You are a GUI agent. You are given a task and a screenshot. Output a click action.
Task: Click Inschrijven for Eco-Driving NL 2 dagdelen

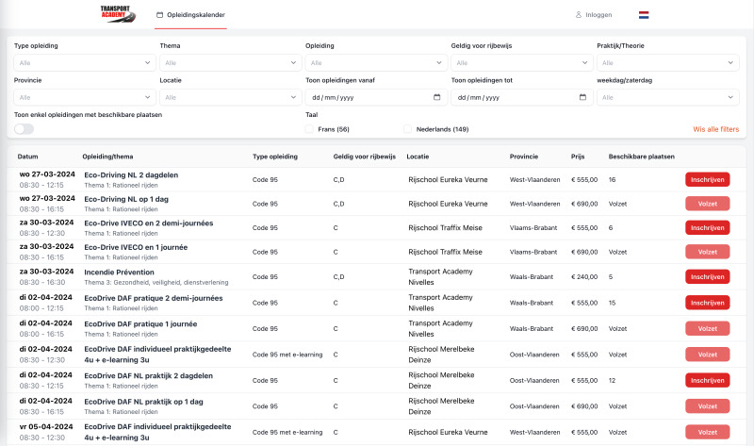pyautogui.click(x=707, y=179)
